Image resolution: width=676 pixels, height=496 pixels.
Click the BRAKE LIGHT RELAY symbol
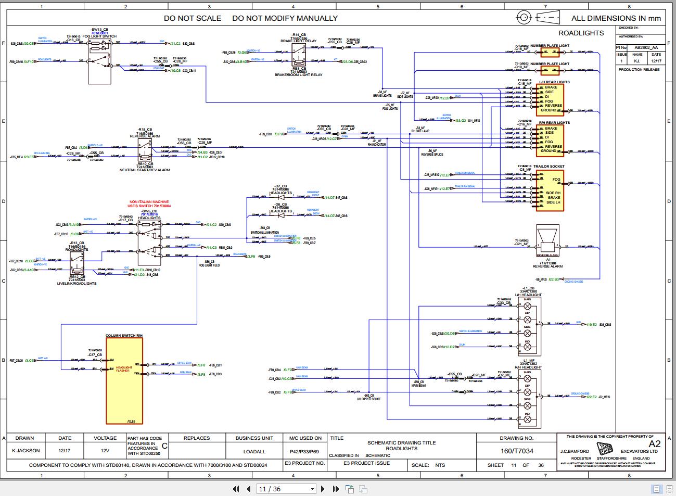tap(298, 54)
